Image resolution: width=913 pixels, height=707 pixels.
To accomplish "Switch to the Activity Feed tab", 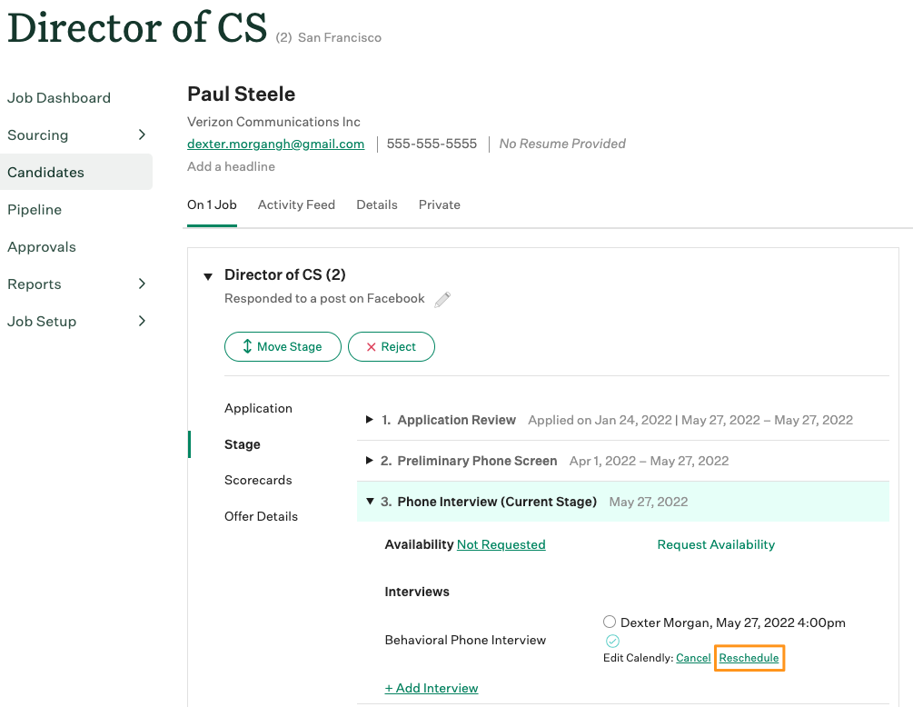I will click(x=296, y=204).
